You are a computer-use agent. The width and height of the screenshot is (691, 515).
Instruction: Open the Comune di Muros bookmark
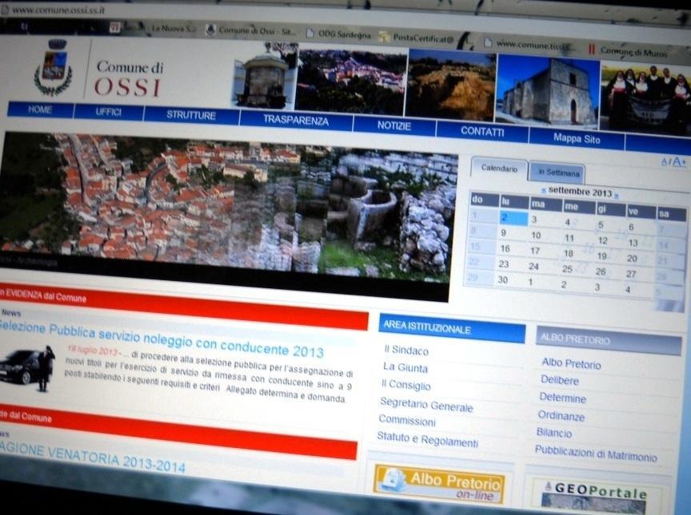point(629,51)
